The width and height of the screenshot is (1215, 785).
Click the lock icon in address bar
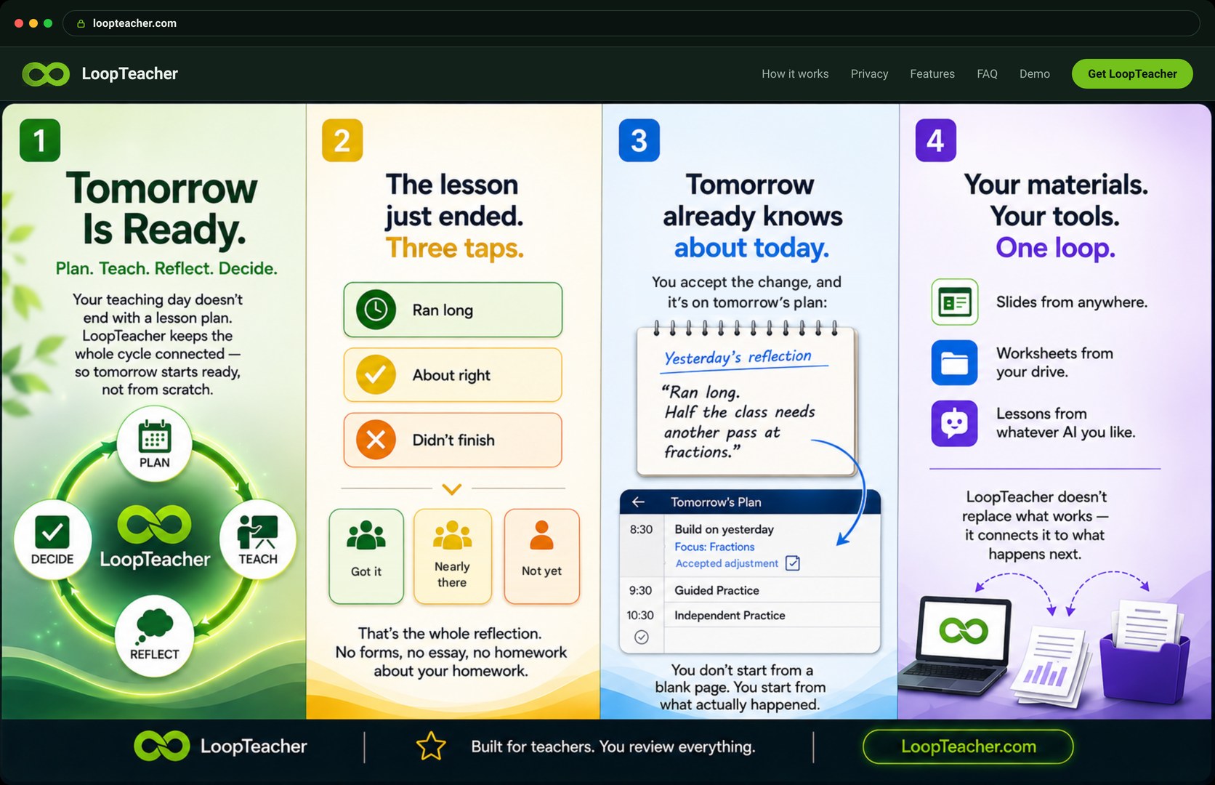(81, 23)
